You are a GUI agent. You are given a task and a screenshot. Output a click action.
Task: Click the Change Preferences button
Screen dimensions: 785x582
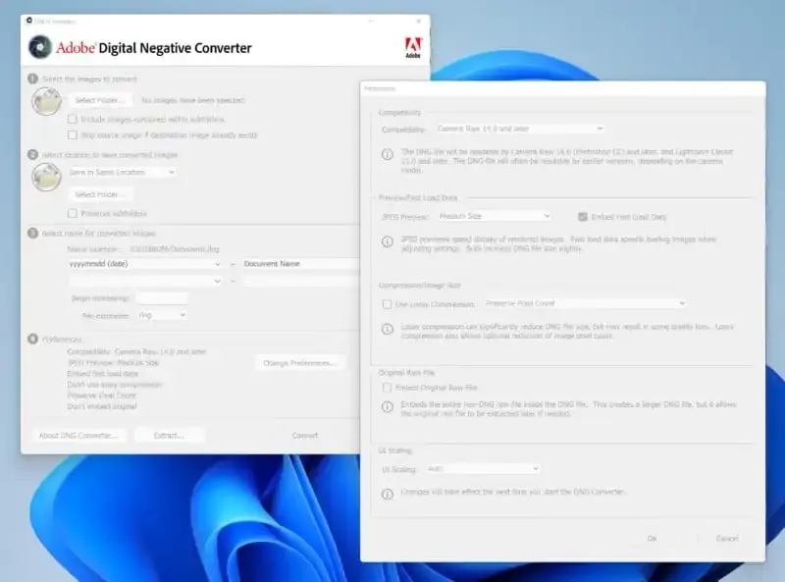pyautogui.click(x=300, y=363)
